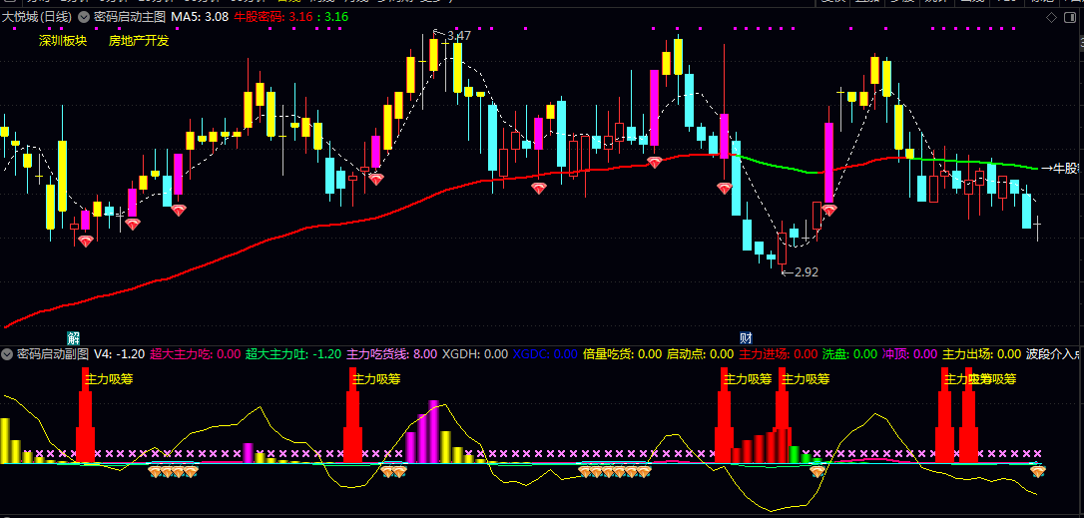1084x518 pixels.
Task: Click the 3.47 high price label
Action: pos(458,35)
